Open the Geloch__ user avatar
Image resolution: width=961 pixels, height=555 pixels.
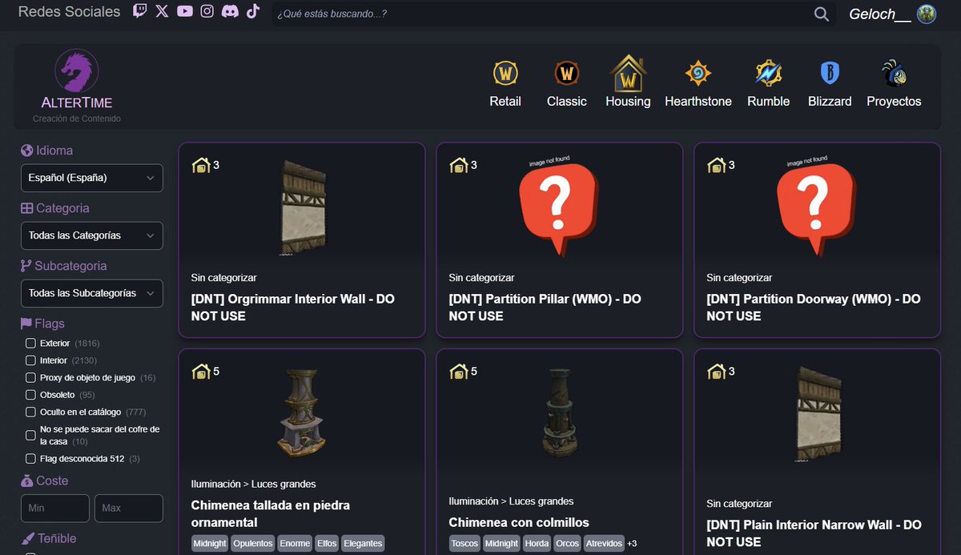click(x=927, y=14)
